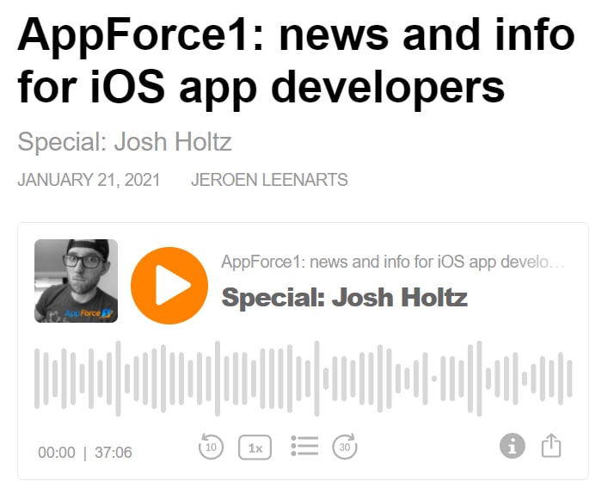Open the AppForce1 page title heading

click(295, 60)
